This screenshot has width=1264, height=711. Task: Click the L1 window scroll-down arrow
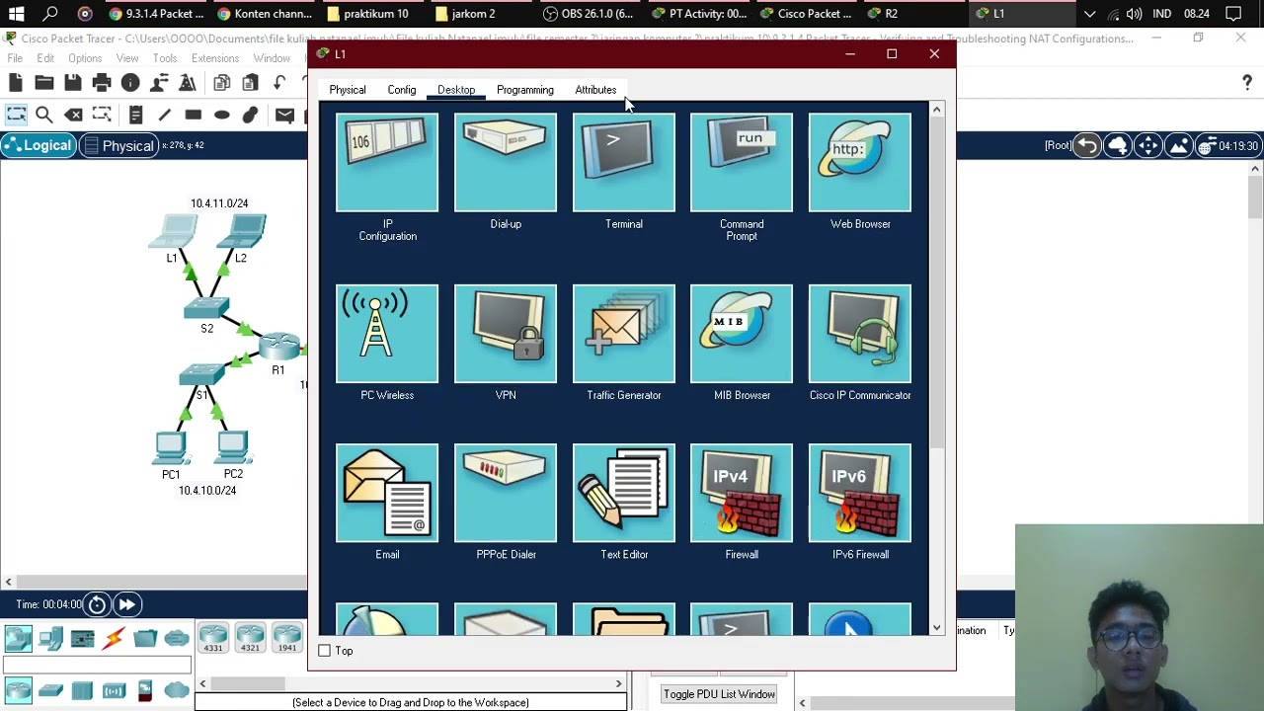(x=936, y=627)
